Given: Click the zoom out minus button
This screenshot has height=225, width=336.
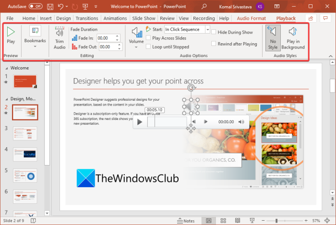Looking at the screenshot, I should click(x=264, y=221).
